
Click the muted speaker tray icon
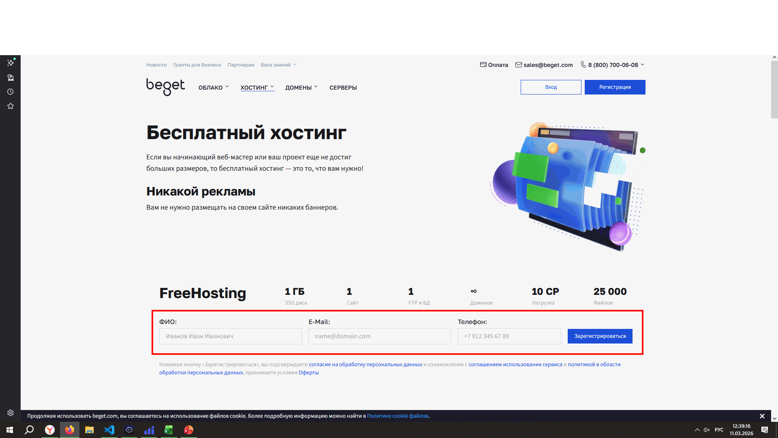[707, 430]
